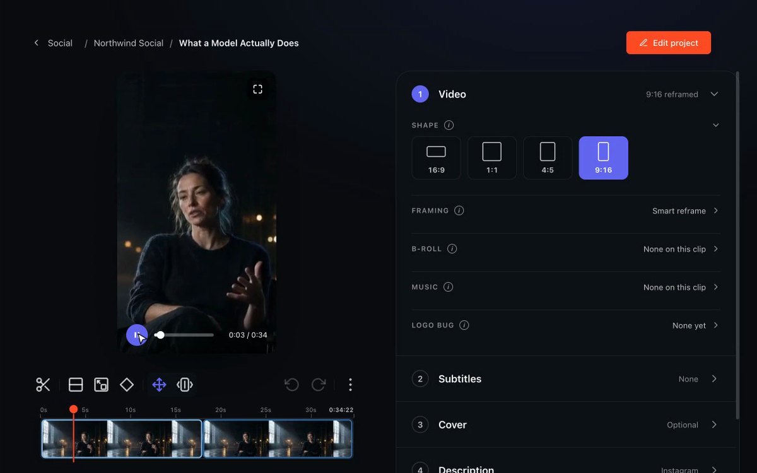757x473 pixels.
Task: Select the move reposition tool
Action: [159, 384]
